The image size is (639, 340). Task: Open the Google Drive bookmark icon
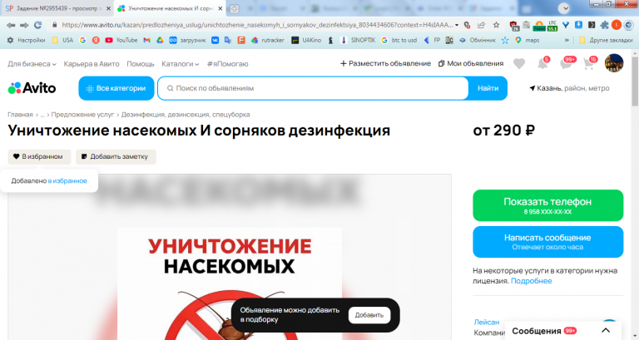tap(160, 40)
